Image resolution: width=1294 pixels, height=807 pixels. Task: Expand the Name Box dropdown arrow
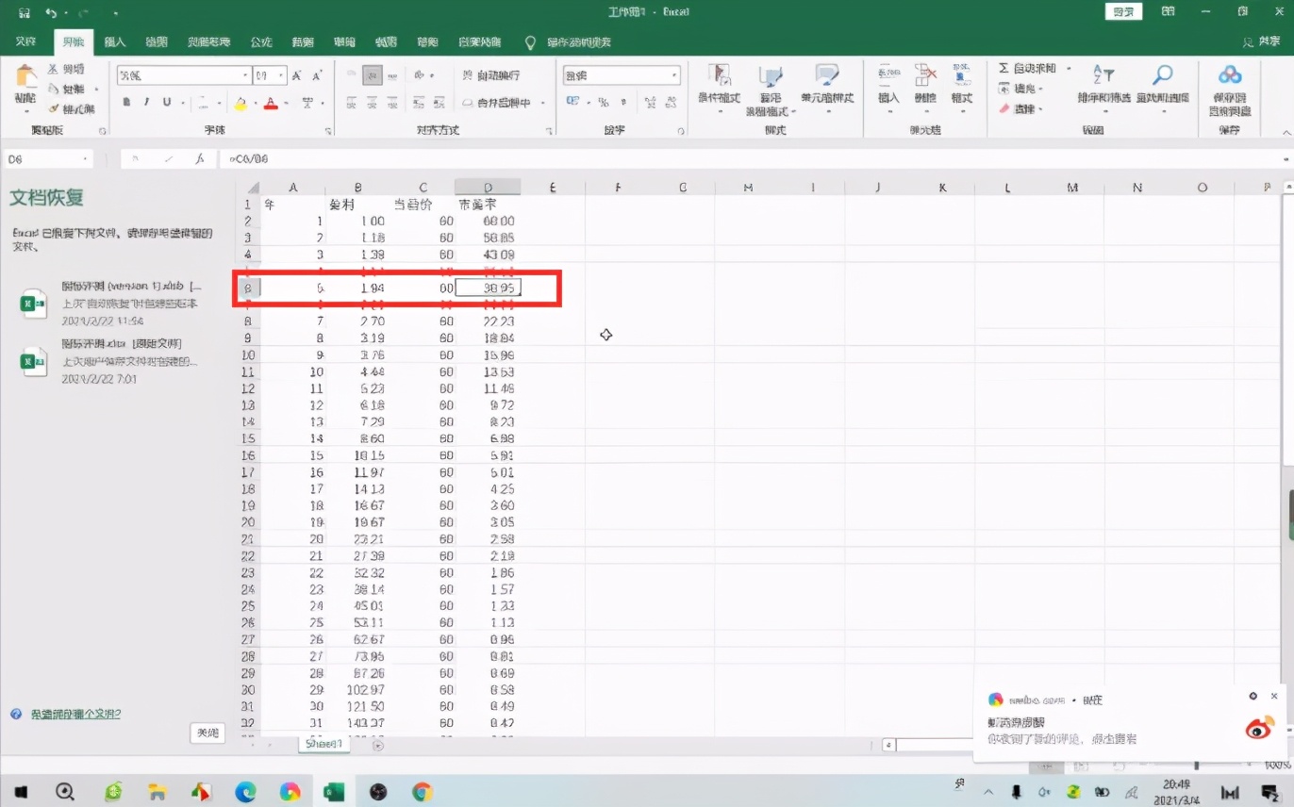coord(86,159)
